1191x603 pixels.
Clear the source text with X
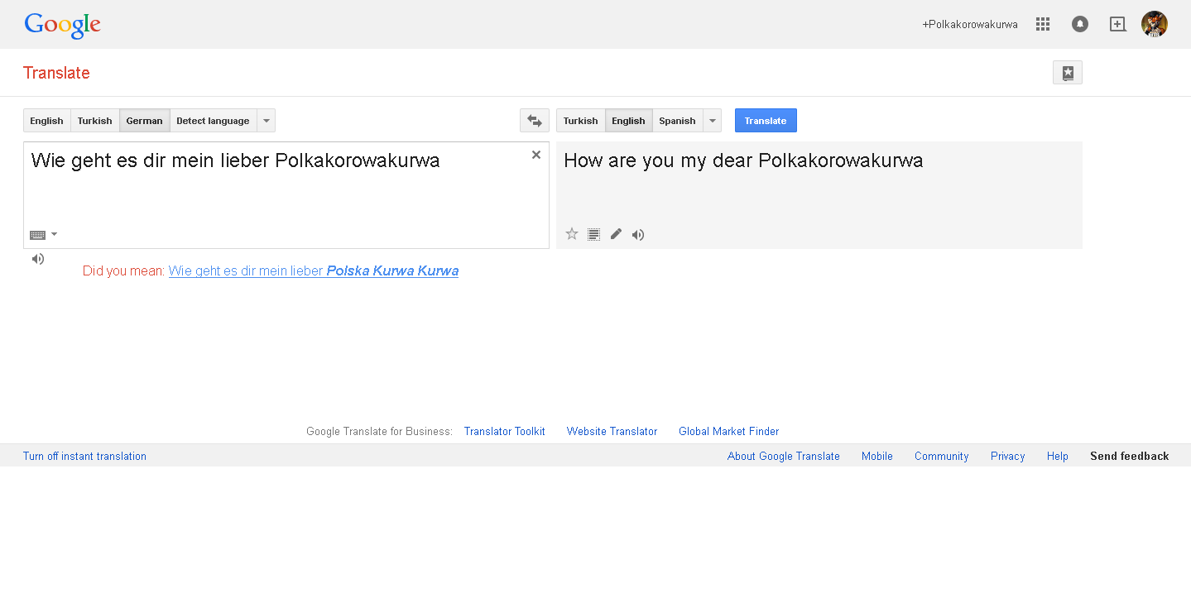click(x=536, y=155)
